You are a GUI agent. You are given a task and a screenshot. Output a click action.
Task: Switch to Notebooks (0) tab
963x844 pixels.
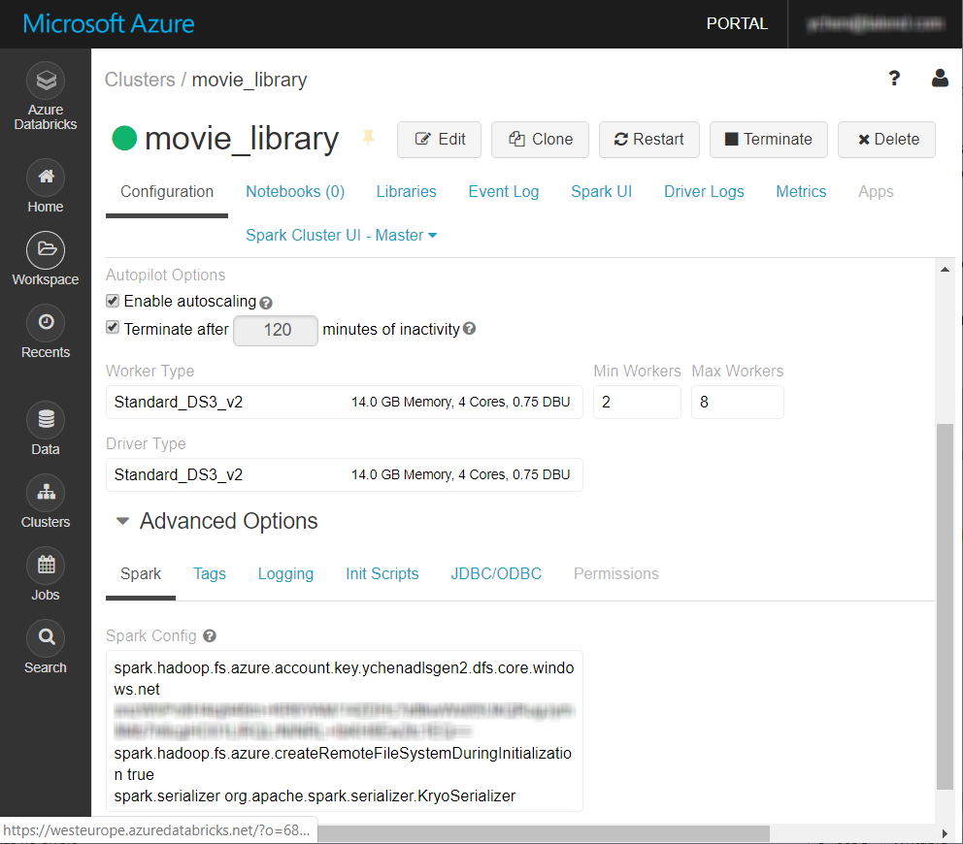pos(295,191)
